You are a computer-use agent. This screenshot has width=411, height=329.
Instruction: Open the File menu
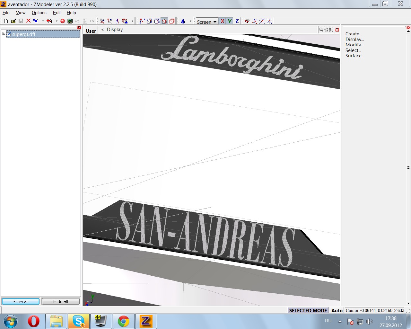click(x=6, y=13)
